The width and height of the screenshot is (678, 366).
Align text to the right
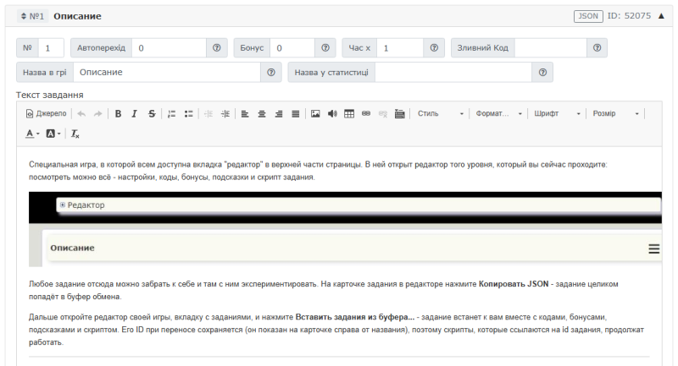(279, 114)
